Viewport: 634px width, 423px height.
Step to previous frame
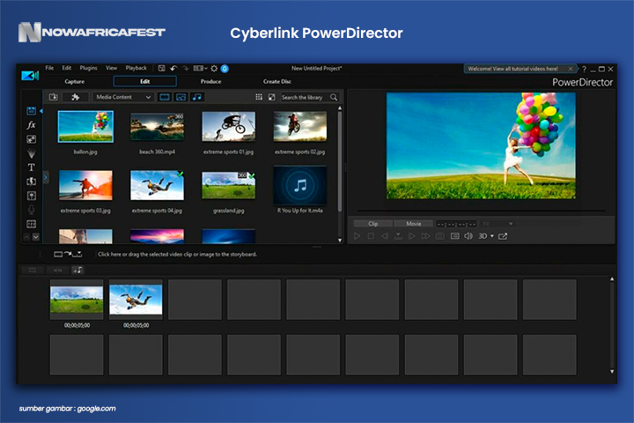[x=385, y=236]
